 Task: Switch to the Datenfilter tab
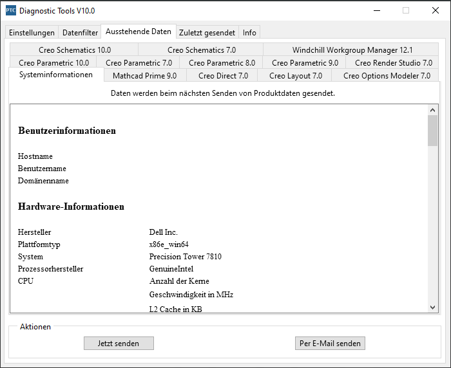pyautogui.click(x=80, y=32)
